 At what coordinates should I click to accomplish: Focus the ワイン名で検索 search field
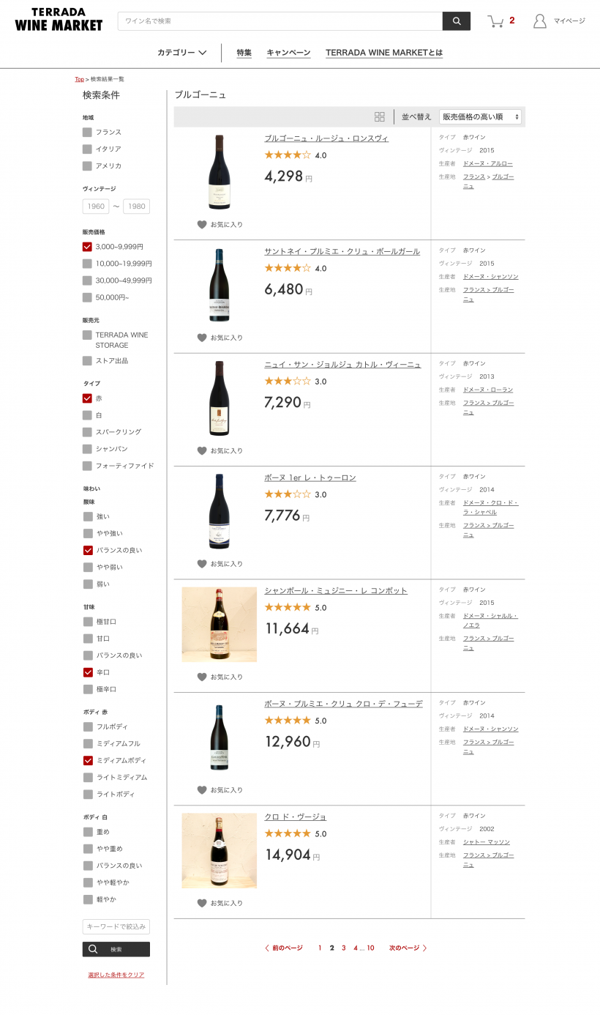point(280,21)
